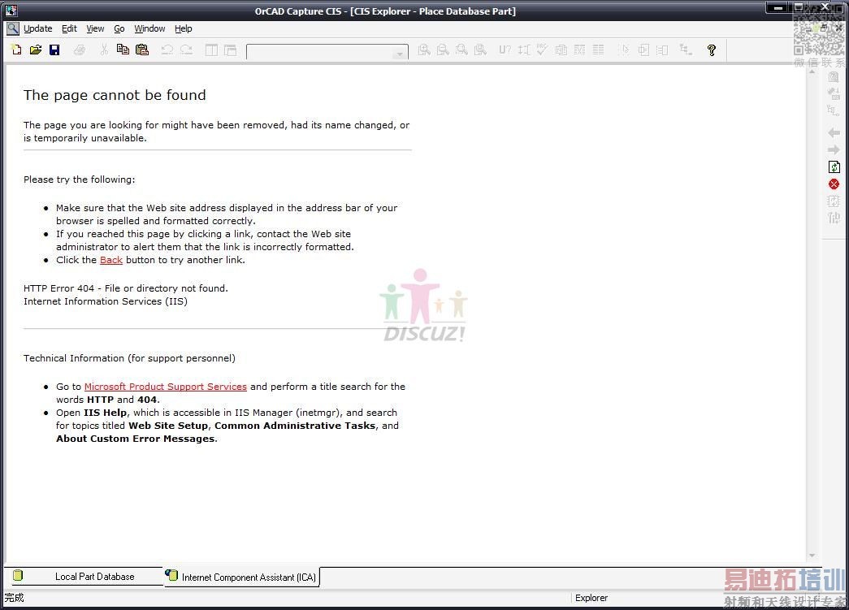Click the '完成' status bar text
This screenshot has width=849, height=610.
pyautogui.click(x=14, y=598)
